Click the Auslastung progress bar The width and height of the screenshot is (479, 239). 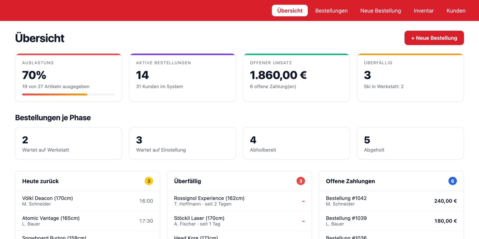(x=69, y=94)
